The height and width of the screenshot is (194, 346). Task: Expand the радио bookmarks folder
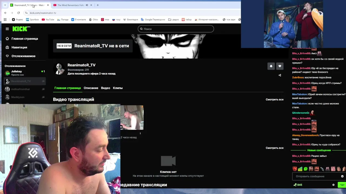[x=173, y=20]
